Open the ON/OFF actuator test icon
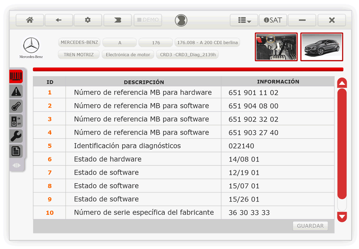 click(16, 121)
